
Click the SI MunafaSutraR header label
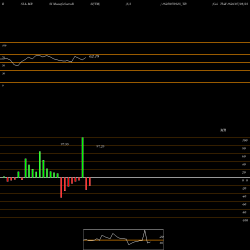61,4
